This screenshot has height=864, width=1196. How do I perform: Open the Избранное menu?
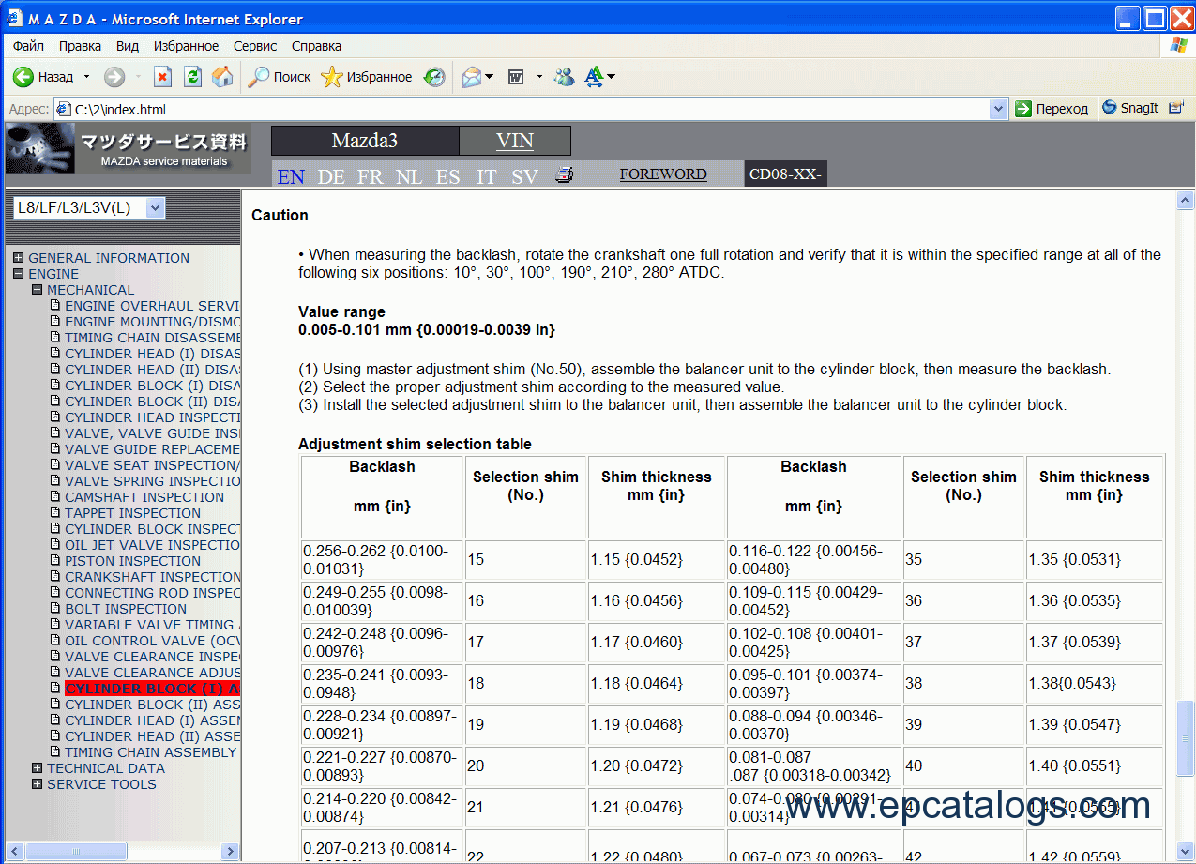coord(187,46)
